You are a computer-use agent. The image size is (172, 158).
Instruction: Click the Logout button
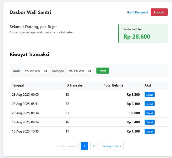pos(159,12)
